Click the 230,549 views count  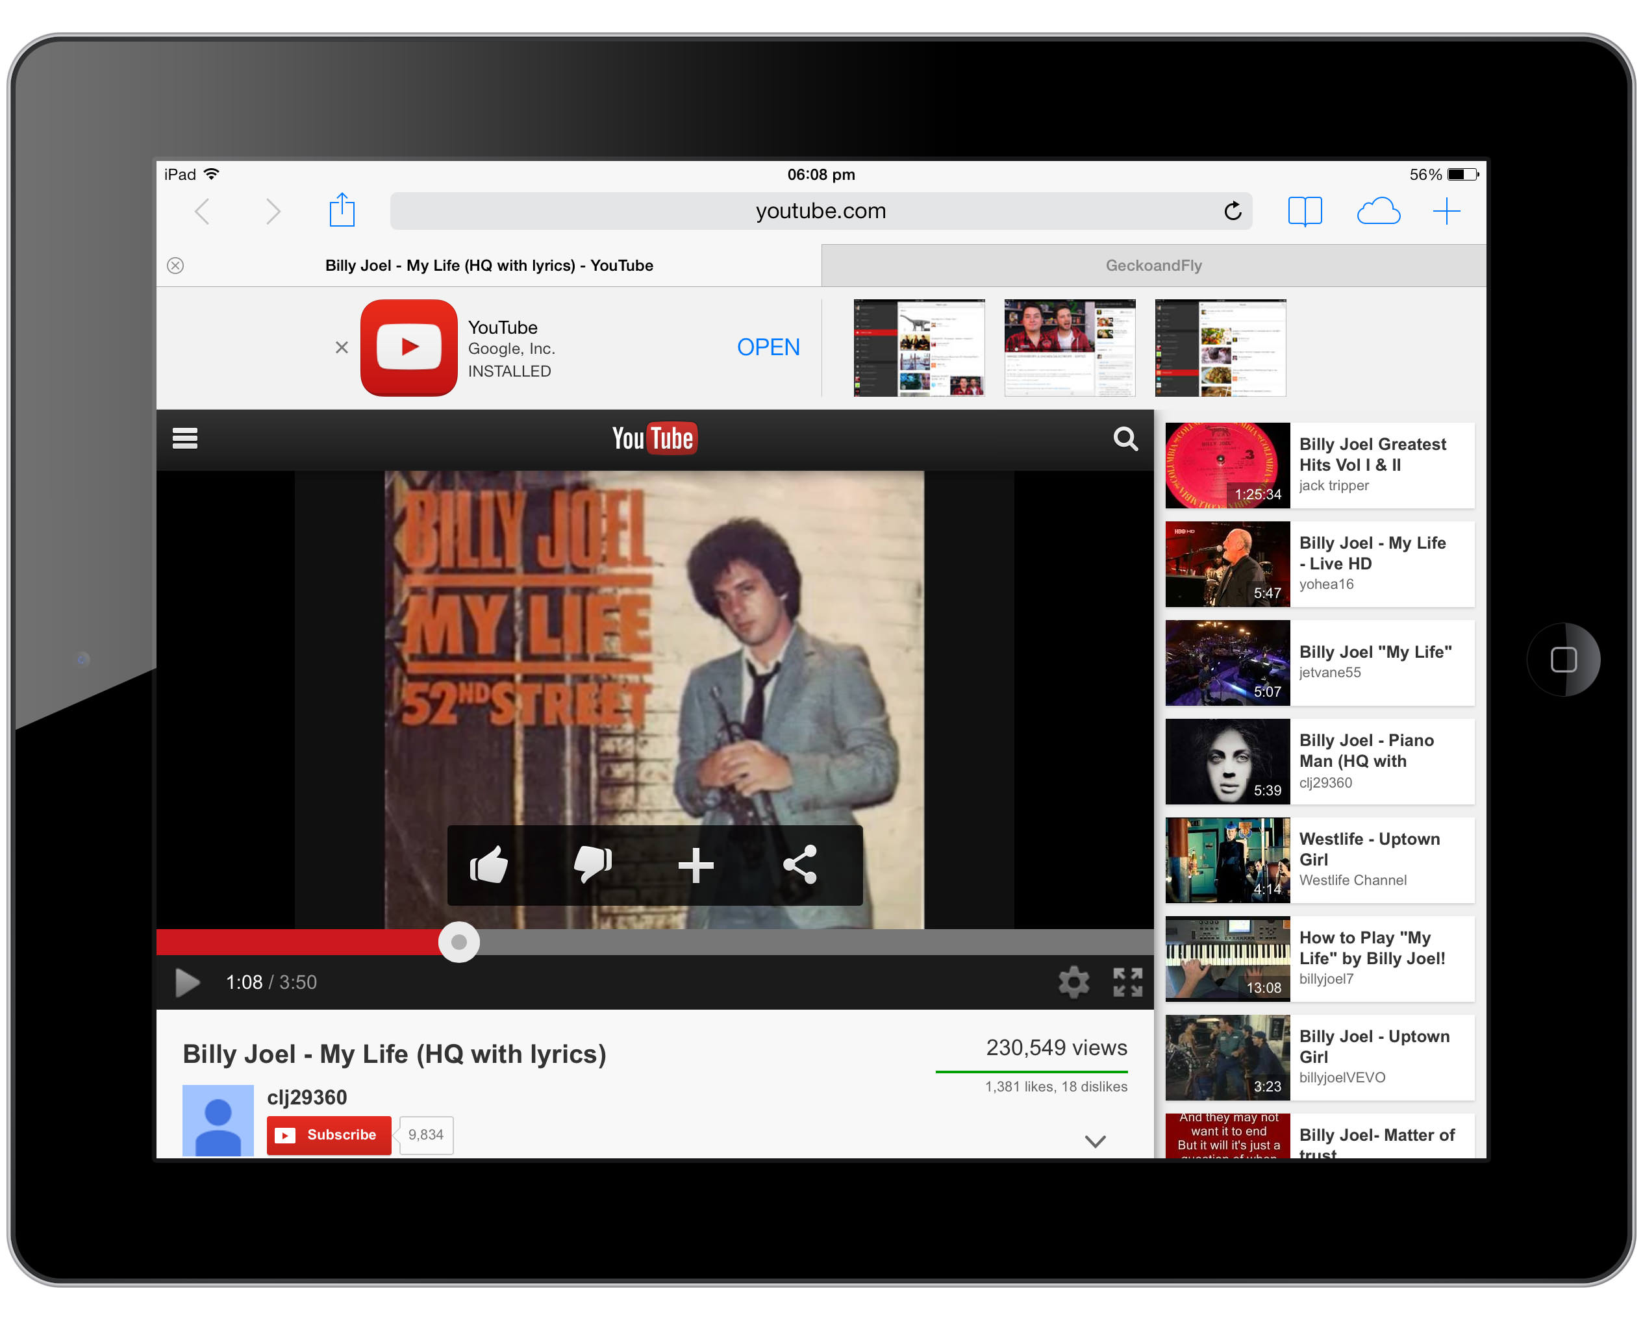[x=1056, y=1048]
